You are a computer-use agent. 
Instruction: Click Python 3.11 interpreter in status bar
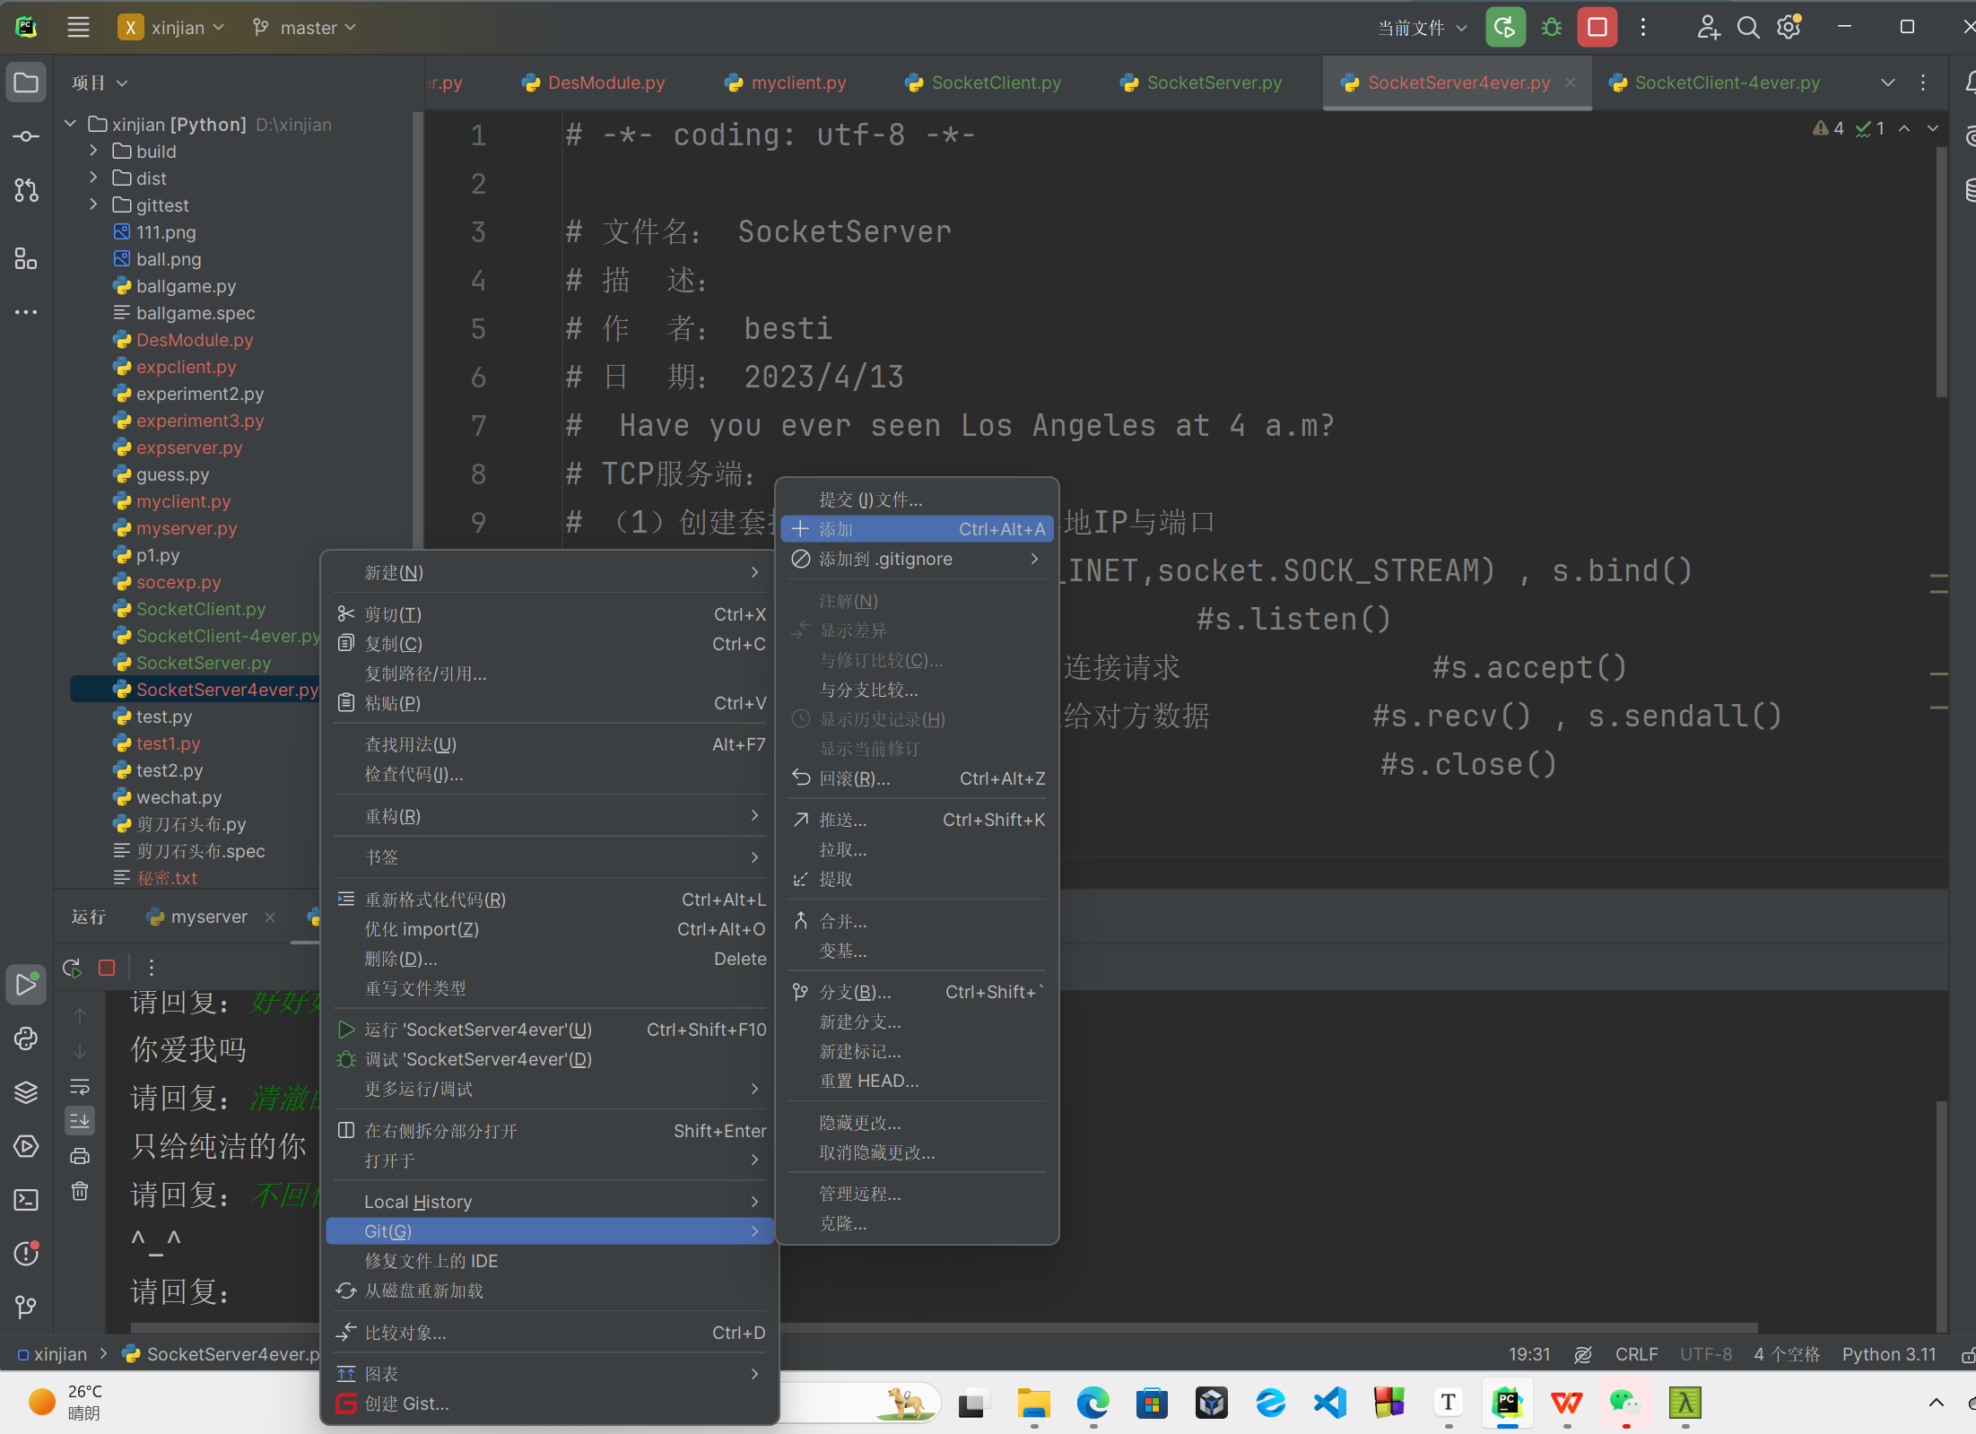pos(1888,1354)
